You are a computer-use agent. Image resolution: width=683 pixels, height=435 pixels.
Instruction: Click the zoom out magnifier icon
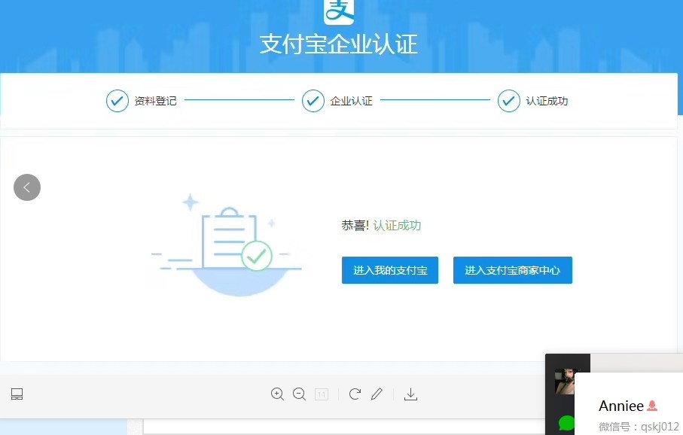coord(299,394)
